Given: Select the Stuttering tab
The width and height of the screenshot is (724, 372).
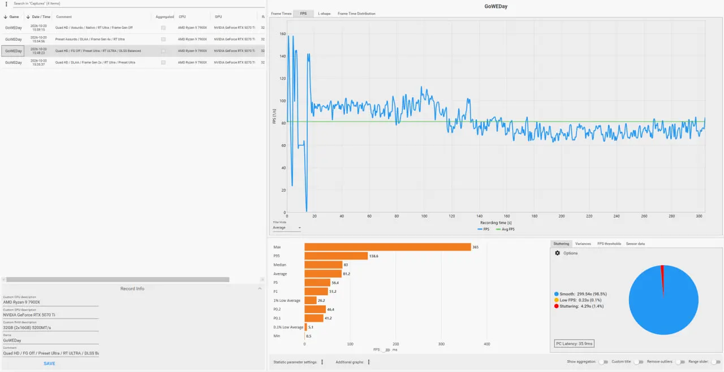Looking at the screenshot, I should [x=561, y=244].
